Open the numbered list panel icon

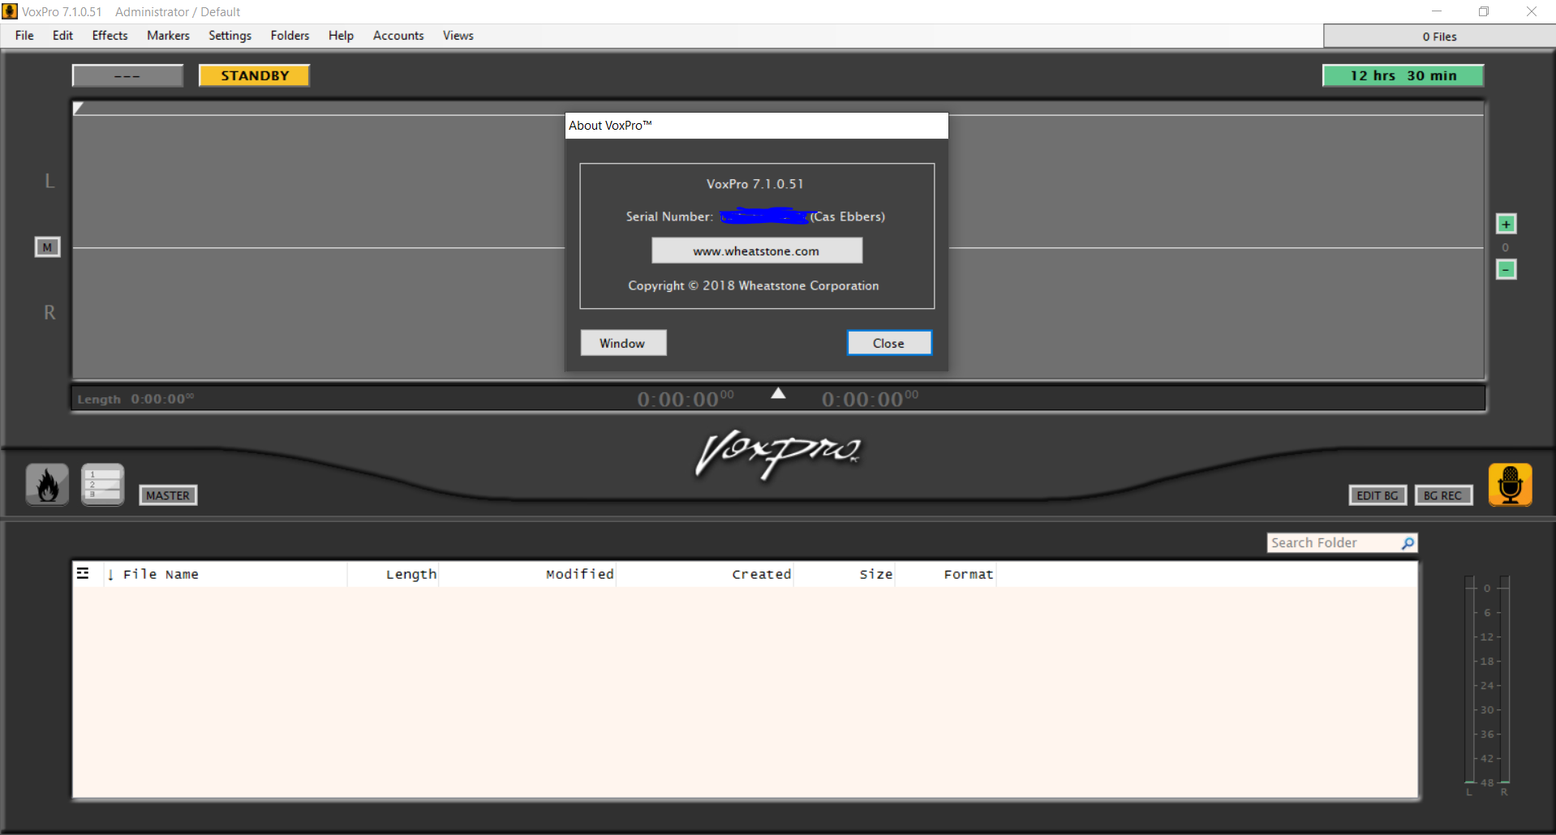[x=102, y=485]
